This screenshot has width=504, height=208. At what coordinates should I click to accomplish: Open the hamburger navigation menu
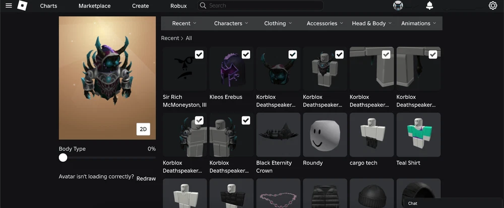click(x=9, y=6)
